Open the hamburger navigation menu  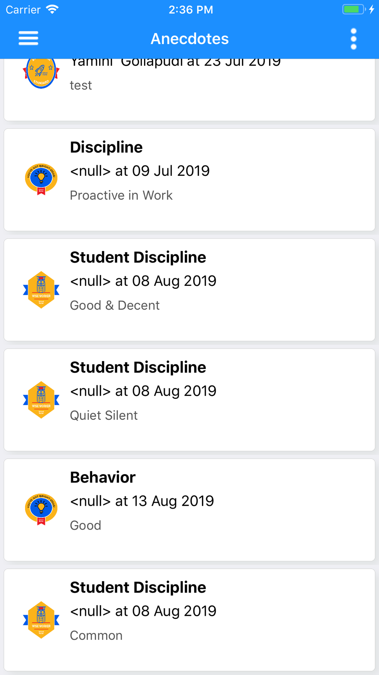(x=28, y=38)
